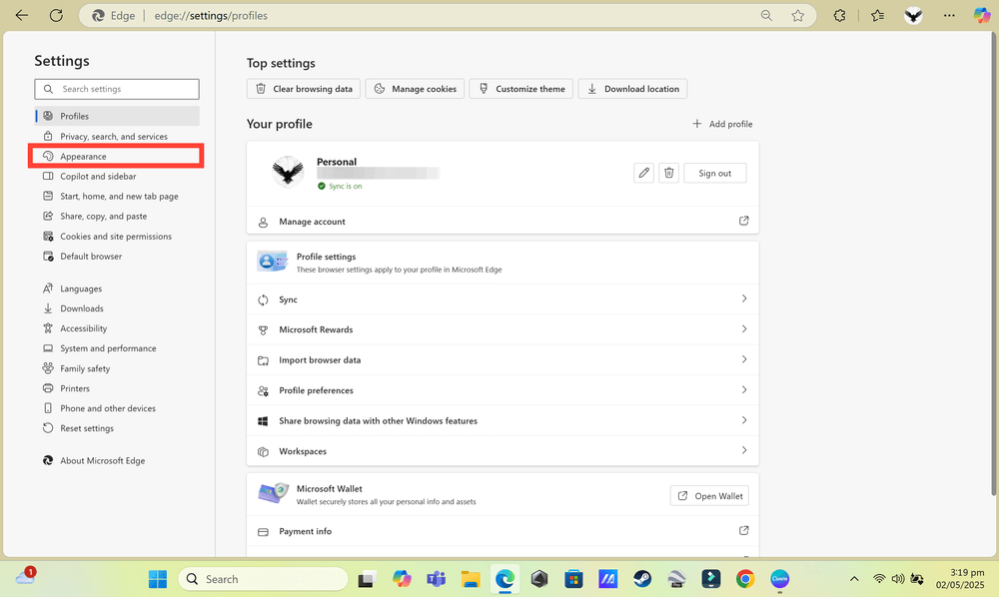The width and height of the screenshot is (999, 597).
Task: Delete the Personal profile with trash icon
Action: 669,173
